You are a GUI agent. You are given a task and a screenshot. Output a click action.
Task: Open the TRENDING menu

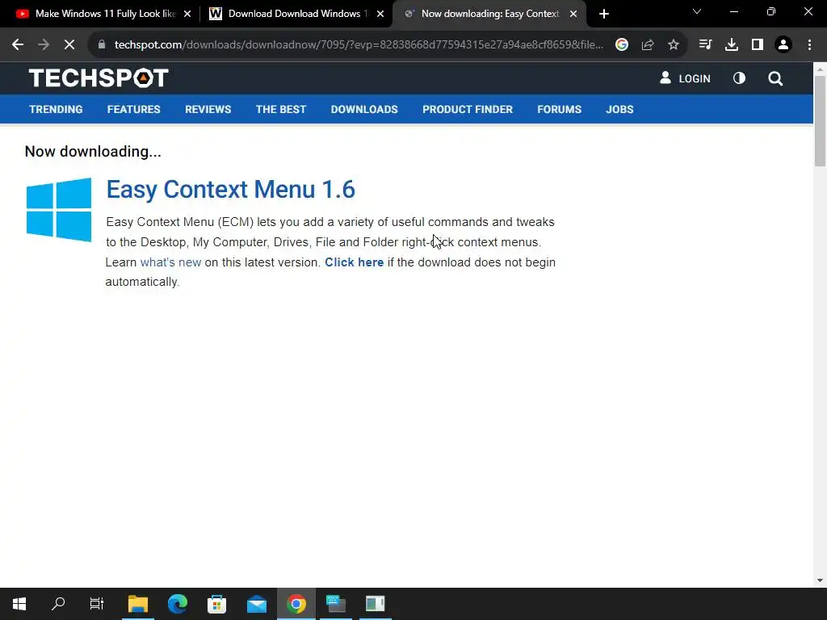(x=56, y=109)
